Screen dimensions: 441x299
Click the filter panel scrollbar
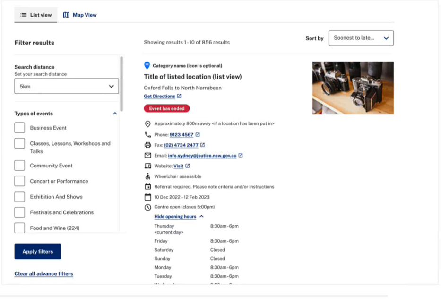tap(121, 84)
